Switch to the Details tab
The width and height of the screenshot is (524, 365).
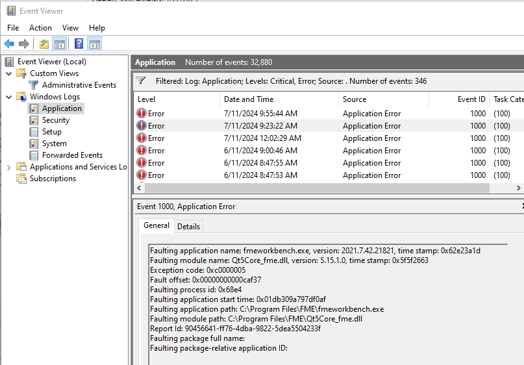point(188,227)
